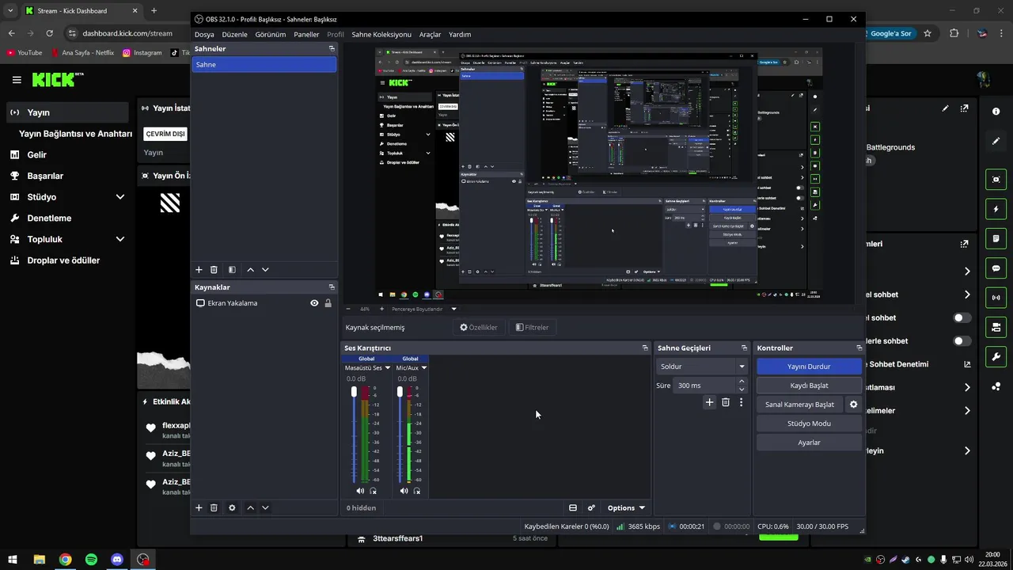Expand Stüdyo section in Kick sidebar
Screen dimensions: 1013x570
[x=120, y=197]
